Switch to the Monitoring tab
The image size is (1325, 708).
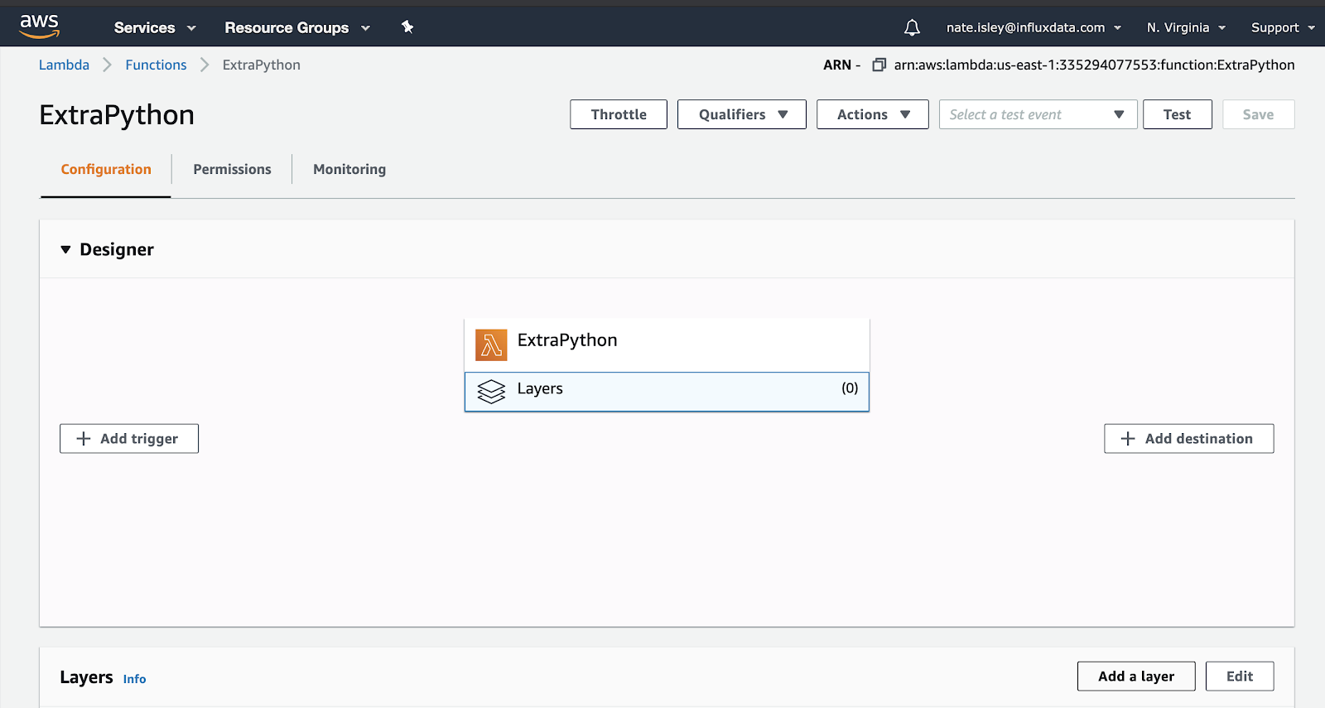[349, 169]
